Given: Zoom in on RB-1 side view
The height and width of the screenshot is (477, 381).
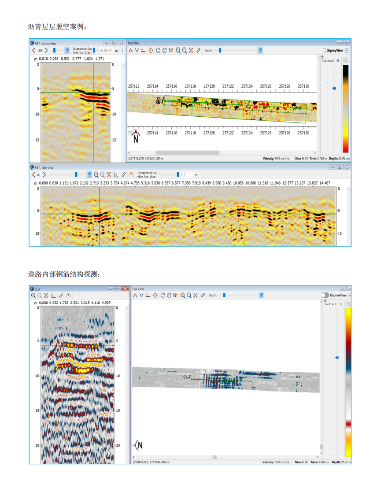Looking at the screenshot, I should click(96, 174).
